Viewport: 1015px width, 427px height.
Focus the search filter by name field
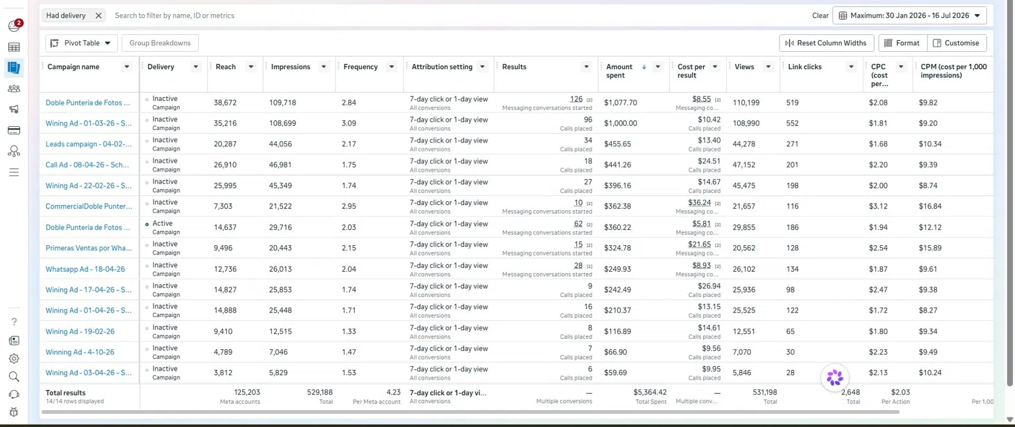click(x=453, y=15)
